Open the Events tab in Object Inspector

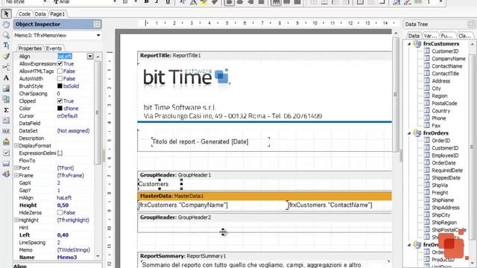(54, 48)
